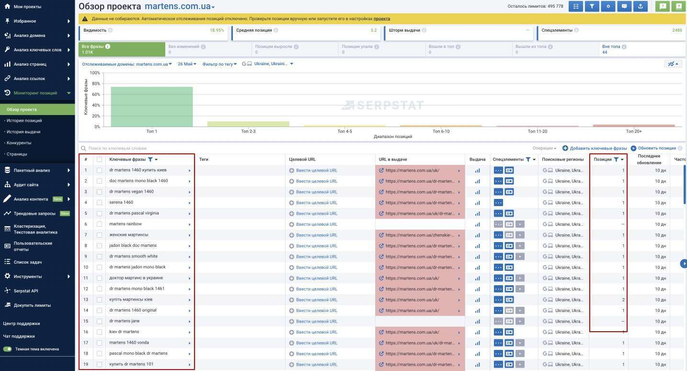Click the проекта link in yellow warning banner
Image resolution: width=687 pixels, height=371 pixels.
click(382, 19)
